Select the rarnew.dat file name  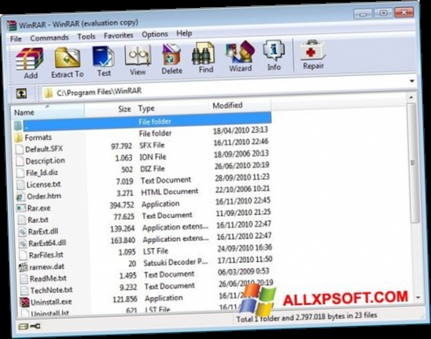pyautogui.click(x=47, y=266)
